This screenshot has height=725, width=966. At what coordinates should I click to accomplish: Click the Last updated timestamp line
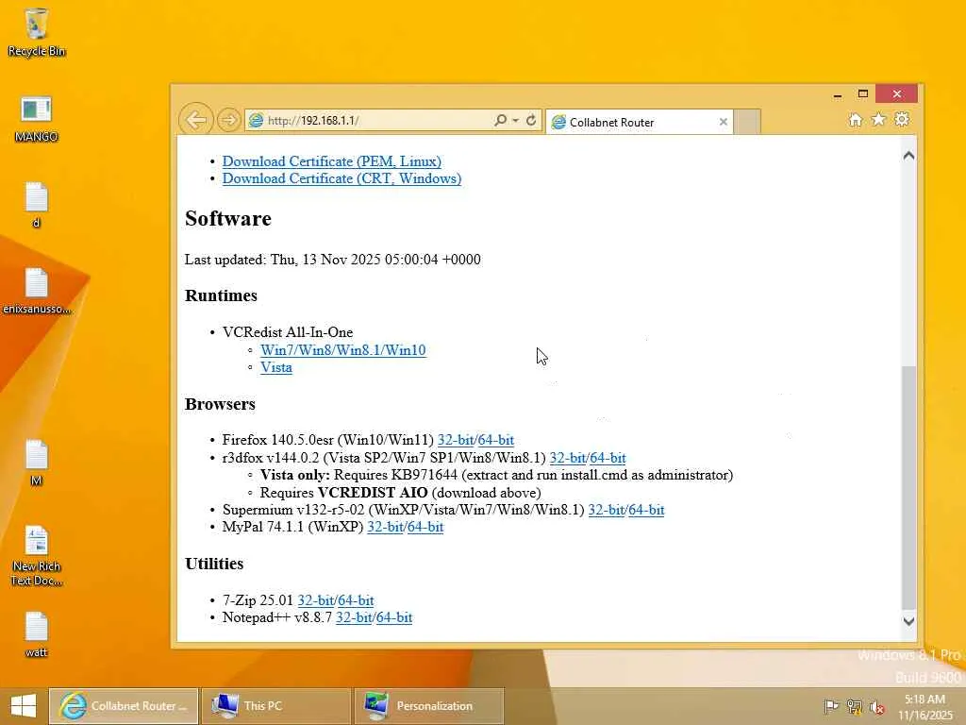333,260
